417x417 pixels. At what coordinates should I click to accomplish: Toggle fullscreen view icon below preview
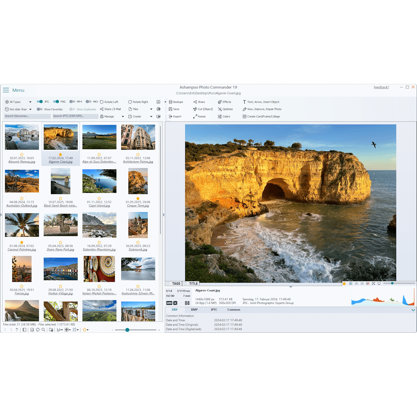click(373, 284)
